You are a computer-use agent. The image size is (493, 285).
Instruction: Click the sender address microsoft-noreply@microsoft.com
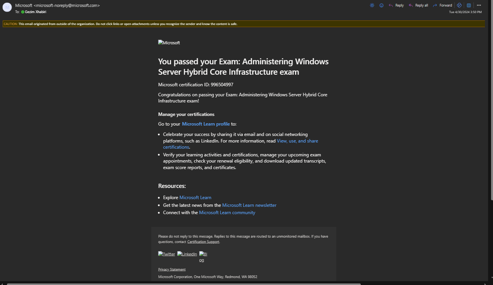click(x=67, y=5)
